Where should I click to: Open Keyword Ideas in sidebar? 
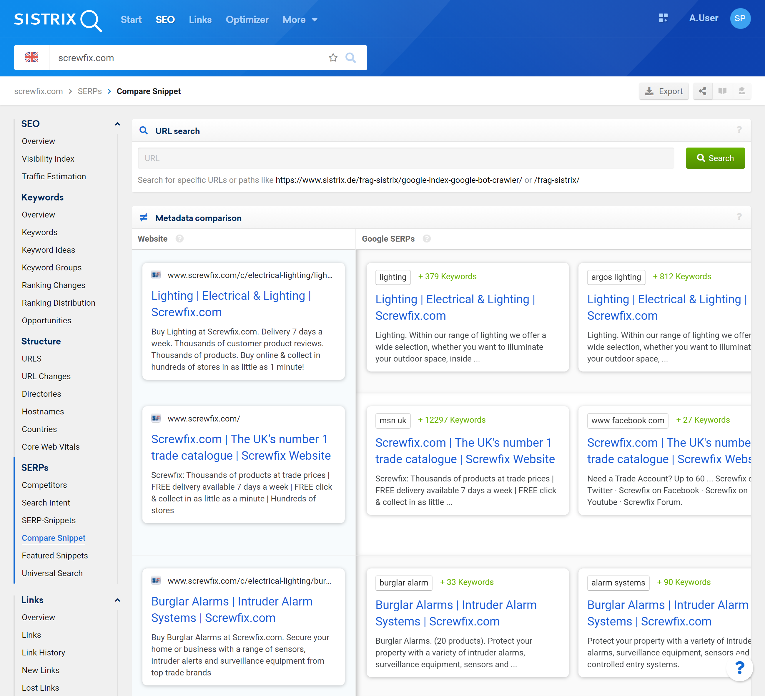click(48, 250)
